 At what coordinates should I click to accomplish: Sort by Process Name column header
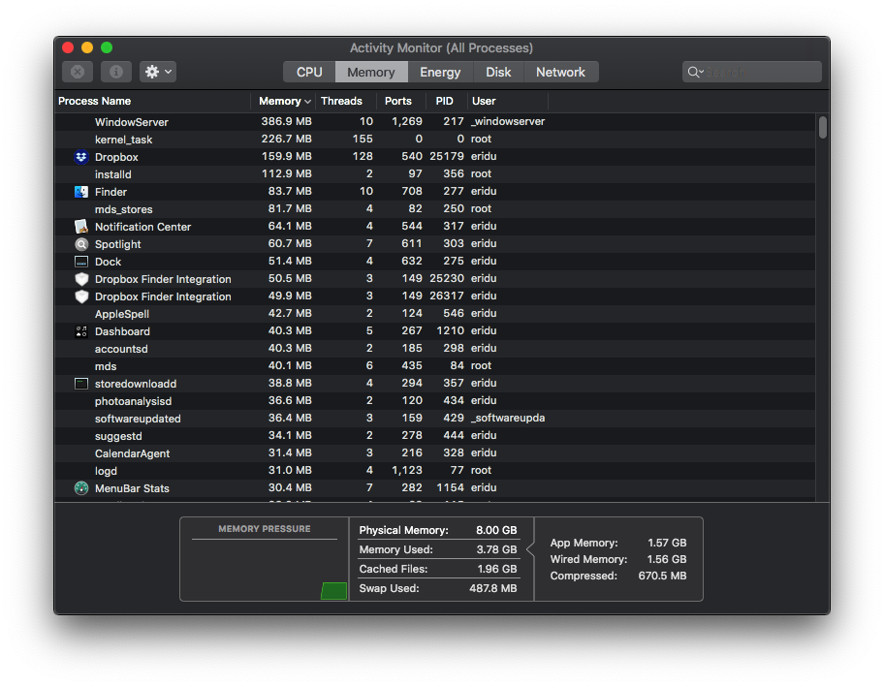(x=153, y=101)
